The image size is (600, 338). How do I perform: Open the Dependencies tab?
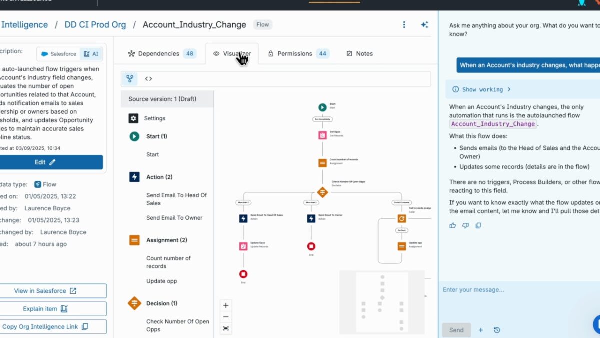[162, 54]
